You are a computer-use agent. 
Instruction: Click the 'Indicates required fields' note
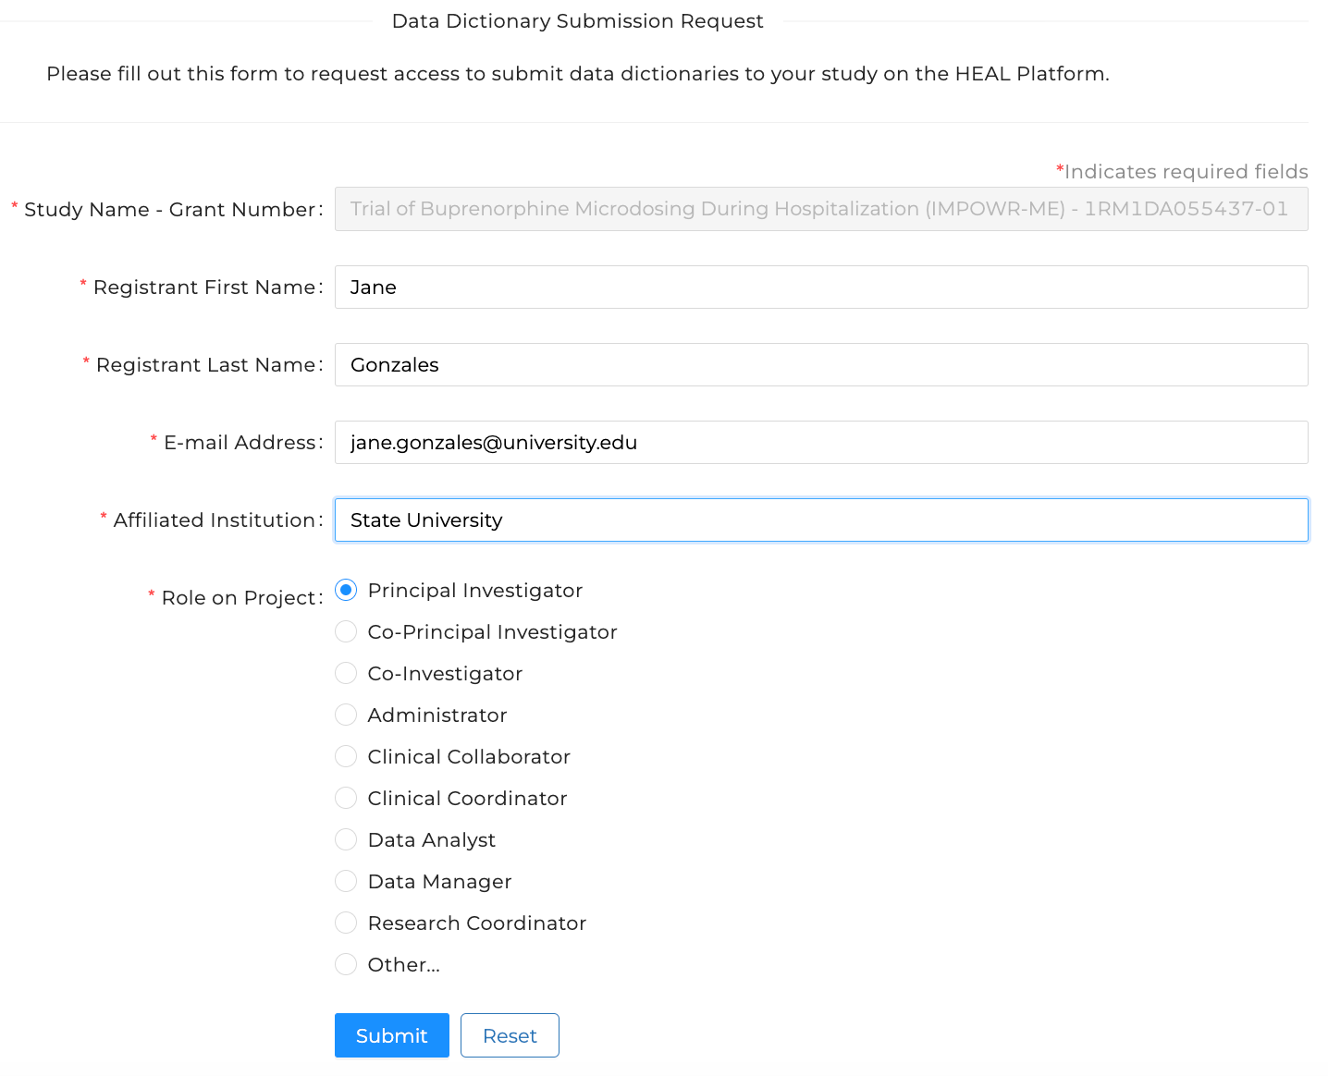(x=1182, y=171)
